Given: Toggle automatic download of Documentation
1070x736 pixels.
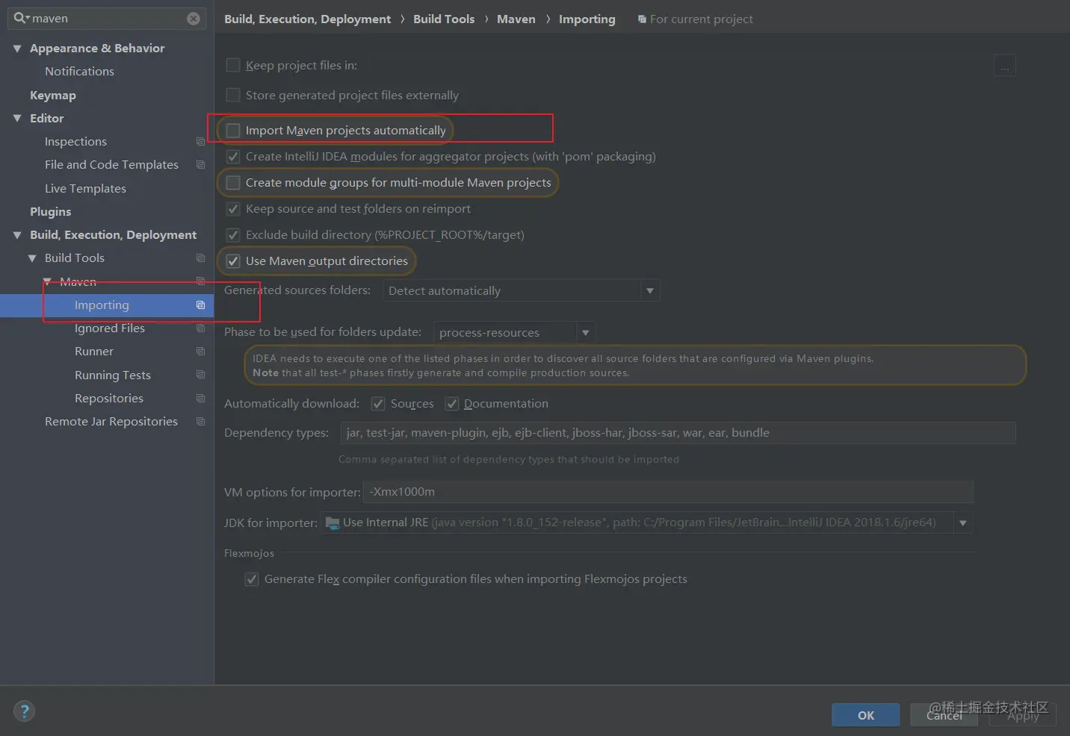Looking at the screenshot, I should pyautogui.click(x=451, y=404).
